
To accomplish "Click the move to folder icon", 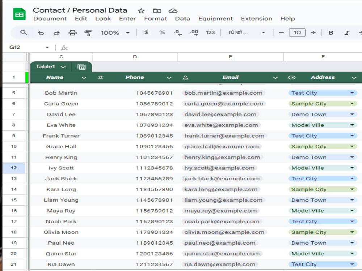I will point(157,10).
